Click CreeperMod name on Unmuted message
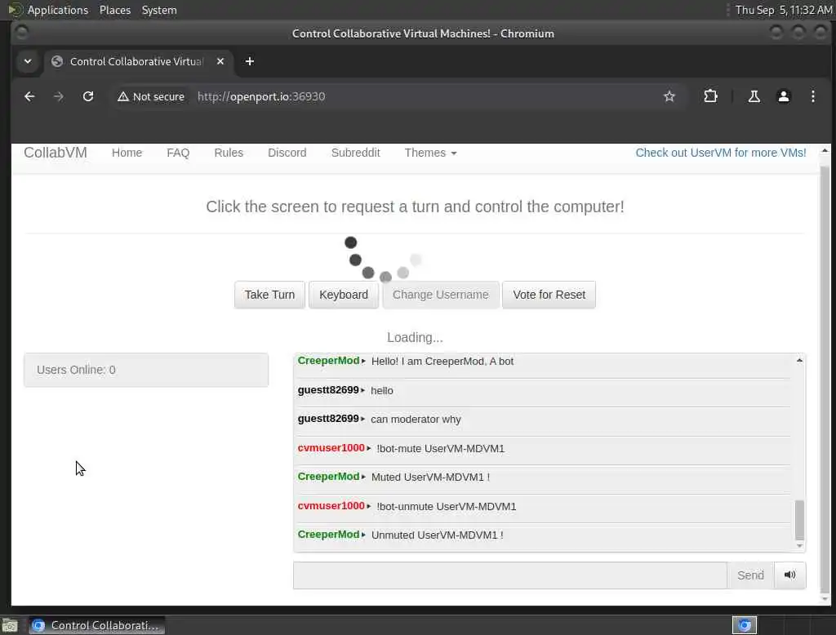The image size is (836, 635). tap(328, 535)
